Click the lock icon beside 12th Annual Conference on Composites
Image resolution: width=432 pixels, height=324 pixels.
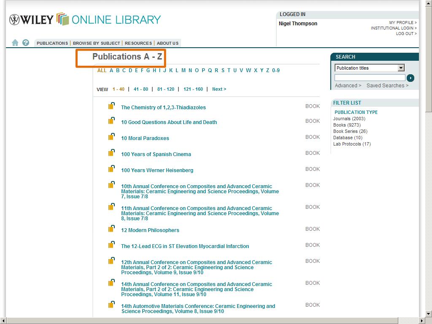pos(111,261)
